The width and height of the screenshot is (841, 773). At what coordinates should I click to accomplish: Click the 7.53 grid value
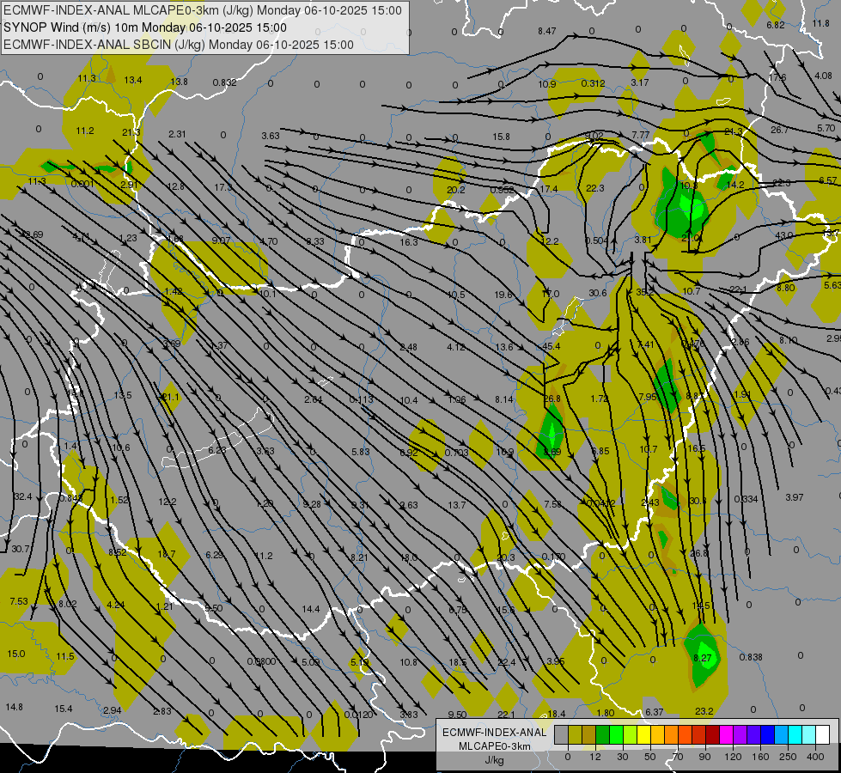[19, 601]
